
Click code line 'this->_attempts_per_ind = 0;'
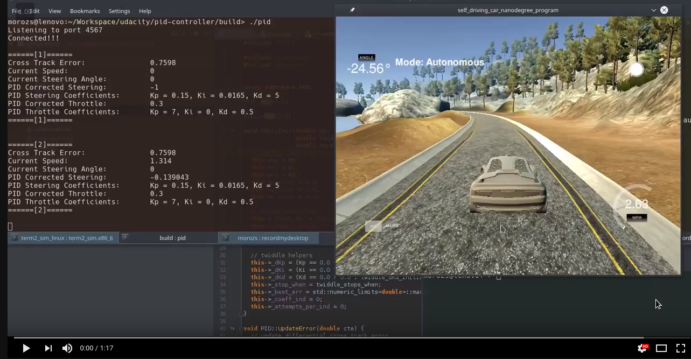[x=298, y=306]
